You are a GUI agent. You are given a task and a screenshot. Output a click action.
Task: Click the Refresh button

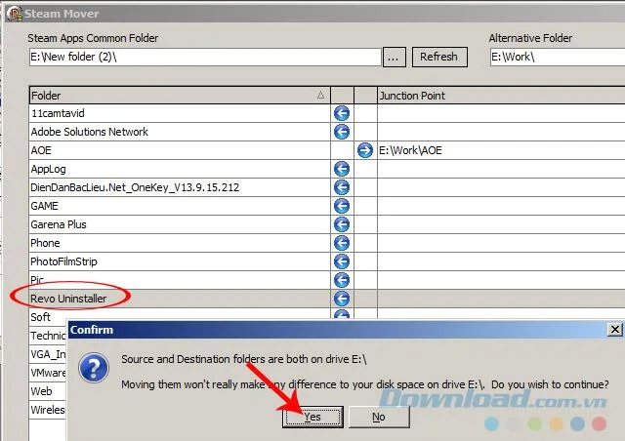[x=439, y=57]
